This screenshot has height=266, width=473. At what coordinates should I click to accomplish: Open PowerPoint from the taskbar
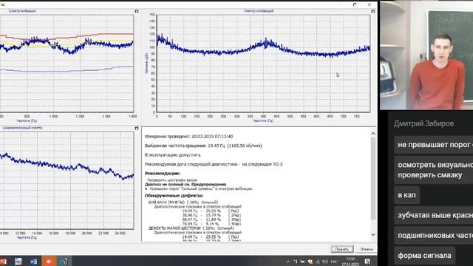[3, 262]
